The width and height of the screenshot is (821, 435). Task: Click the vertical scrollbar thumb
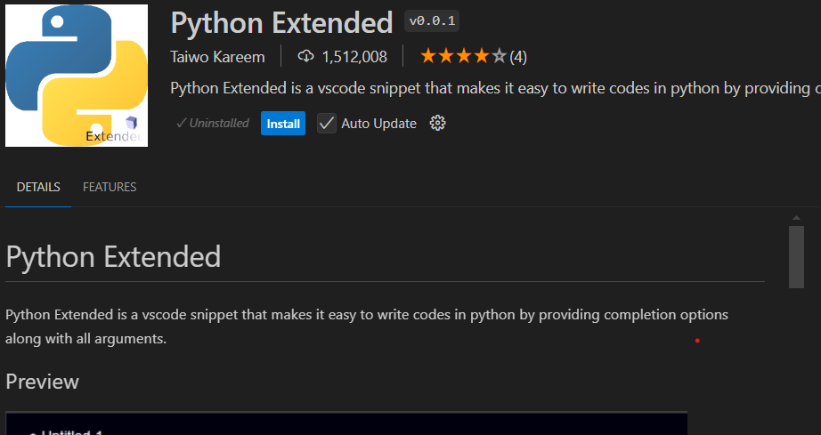[x=796, y=256]
